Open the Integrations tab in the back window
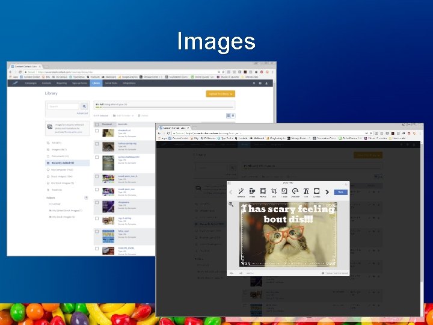 pos(129,83)
